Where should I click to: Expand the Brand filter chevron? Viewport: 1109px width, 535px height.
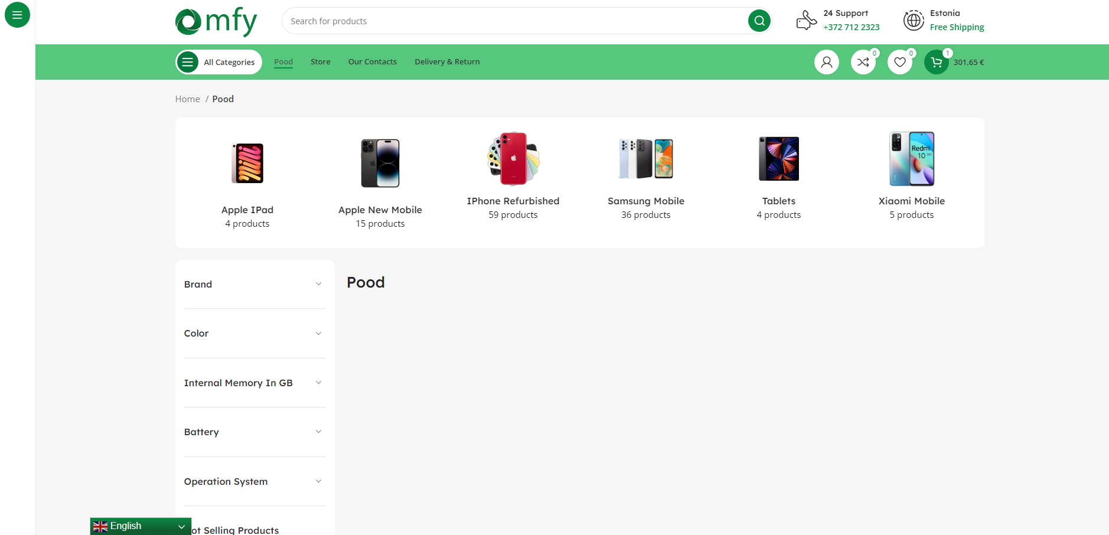[318, 284]
